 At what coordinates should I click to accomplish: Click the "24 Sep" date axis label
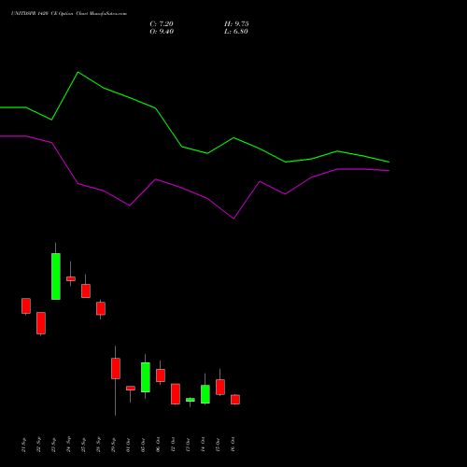[x=68, y=445]
